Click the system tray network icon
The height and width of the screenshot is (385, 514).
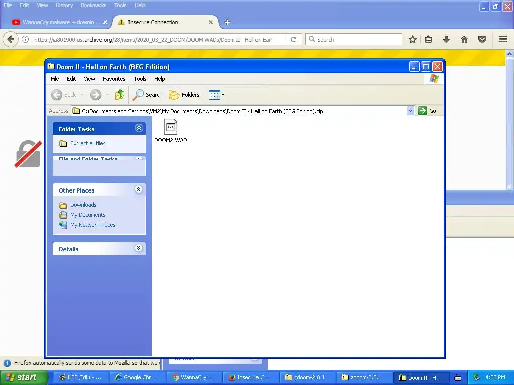point(476,377)
